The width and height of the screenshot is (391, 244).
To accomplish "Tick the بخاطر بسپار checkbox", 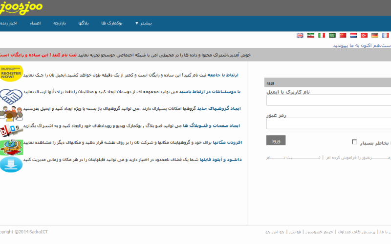I will point(354,142).
